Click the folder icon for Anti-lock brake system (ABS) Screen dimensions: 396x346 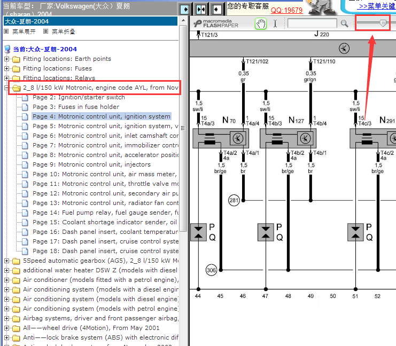pos(16,337)
